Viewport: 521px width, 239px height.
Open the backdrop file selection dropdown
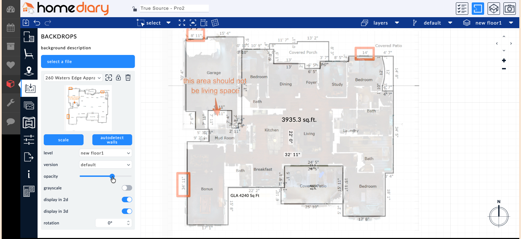73,78
